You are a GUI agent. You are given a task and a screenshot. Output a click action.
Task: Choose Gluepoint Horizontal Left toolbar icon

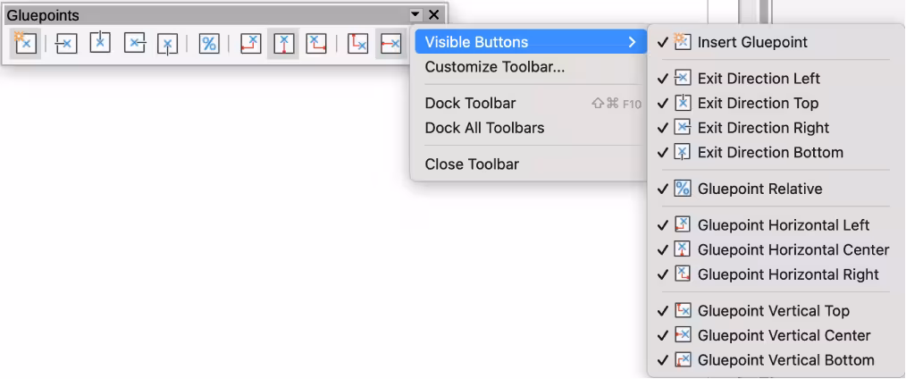pos(250,43)
